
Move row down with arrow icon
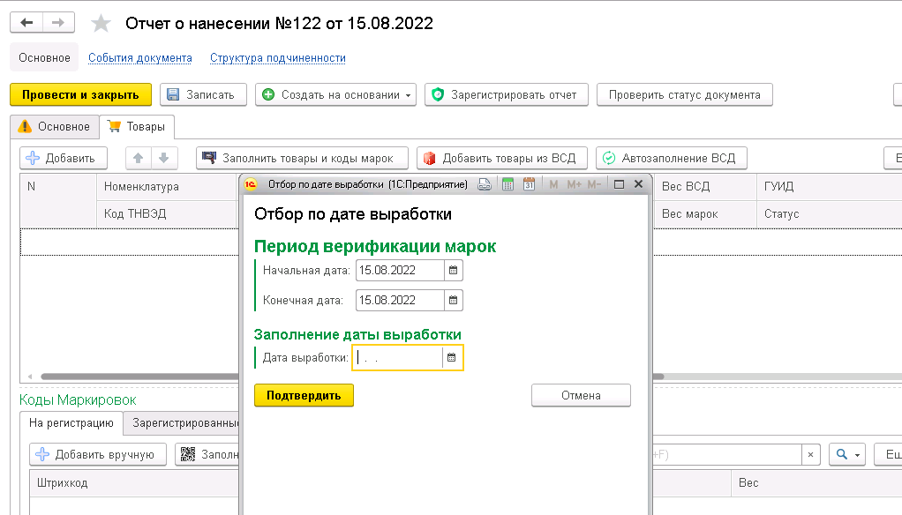pyautogui.click(x=164, y=158)
